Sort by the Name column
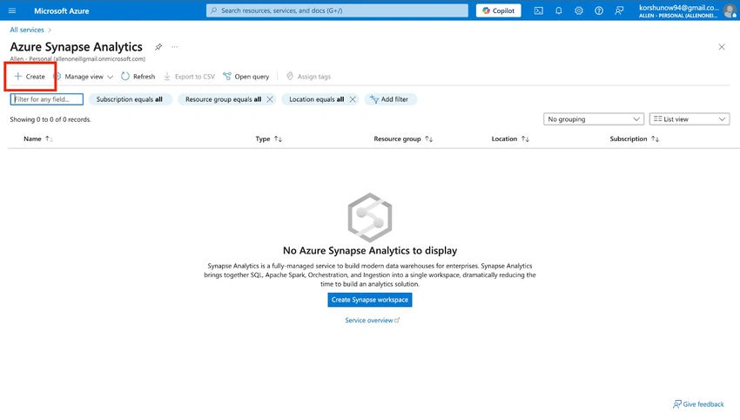The height and width of the screenshot is (420, 740). tap(37, 139)
